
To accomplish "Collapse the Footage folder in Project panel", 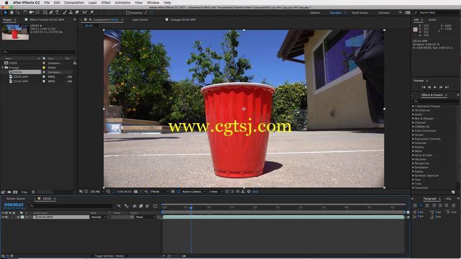I will pos(3,67).
